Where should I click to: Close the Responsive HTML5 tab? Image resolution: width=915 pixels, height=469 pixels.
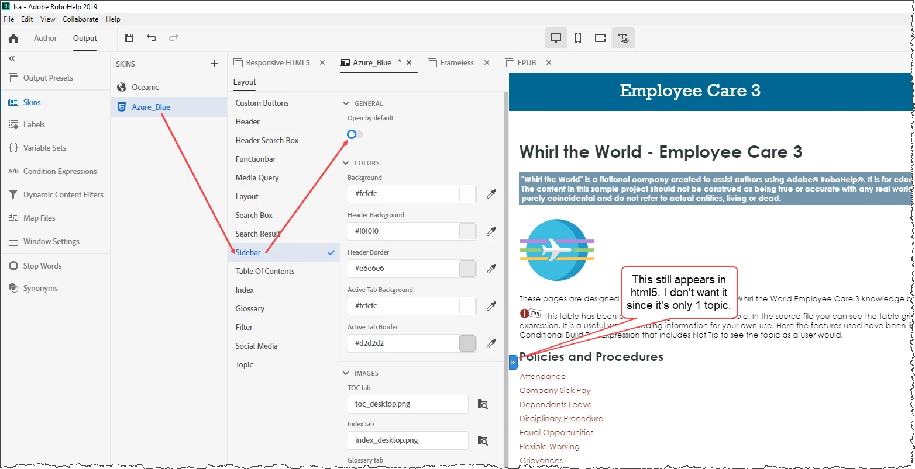point(322,62)
